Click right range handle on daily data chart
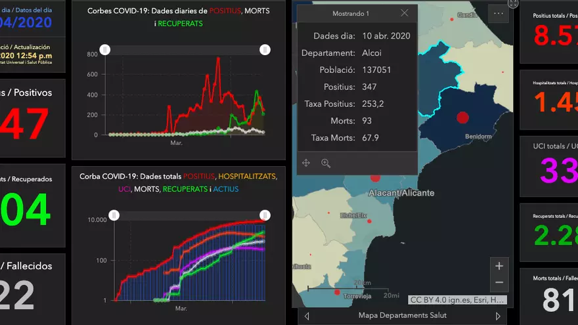This screenshot has height=325, width=578. click(265, 50)
